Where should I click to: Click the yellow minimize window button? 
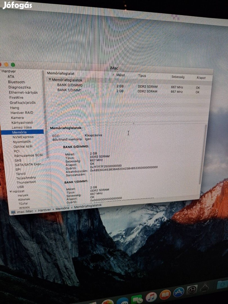[x=6, y=64]
